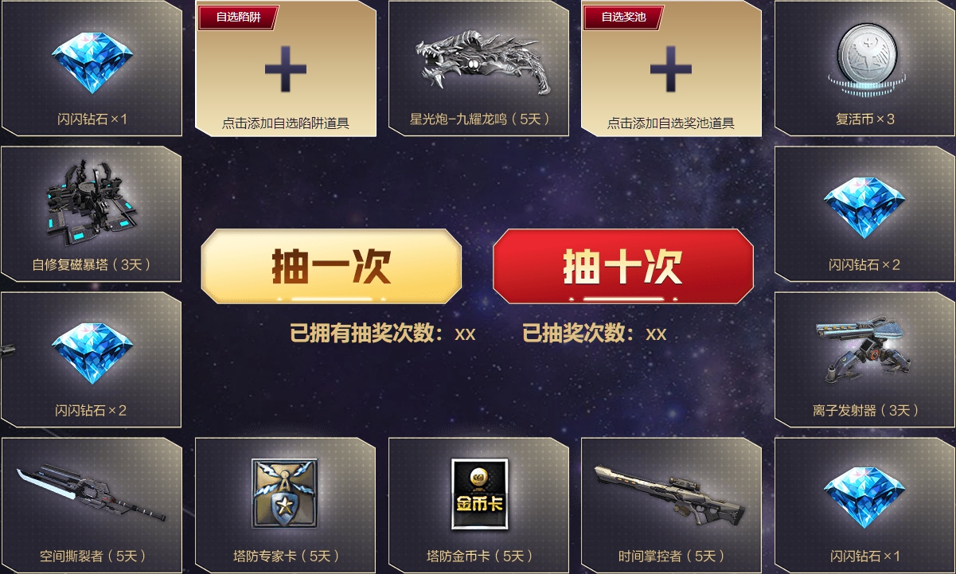Select the 离子发射器 turret icon
The image size is (956, 574).
pyautogui.click(x=863, y=352)
